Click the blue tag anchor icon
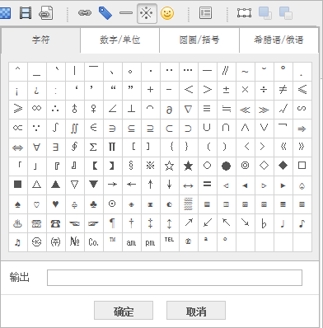Image resolution: width=323 pixels, height=328 pixels. pos(105,13)
